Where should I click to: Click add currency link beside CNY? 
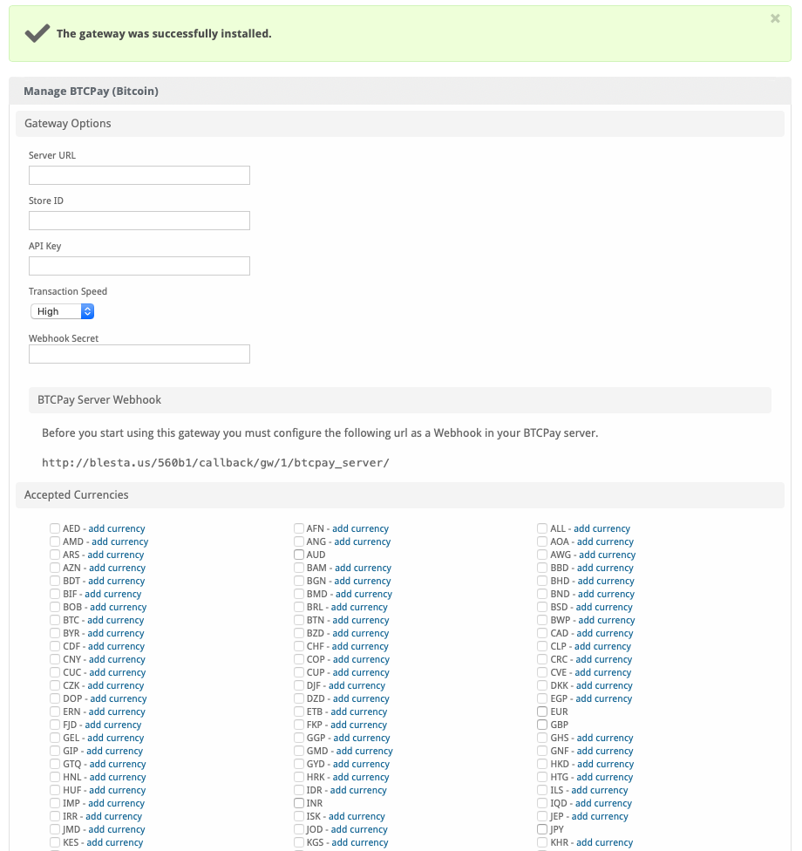(x=117, y=659)
